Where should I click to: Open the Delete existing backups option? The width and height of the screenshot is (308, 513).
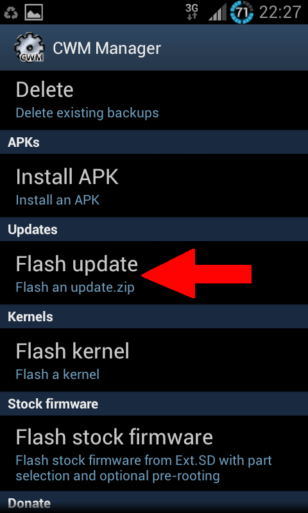tap(154, 100)
